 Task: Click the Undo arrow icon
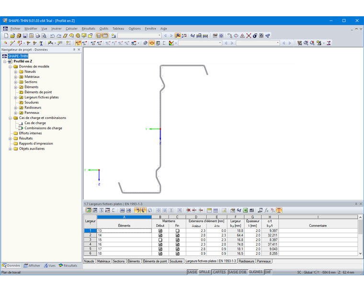click(x=53, y=36)
